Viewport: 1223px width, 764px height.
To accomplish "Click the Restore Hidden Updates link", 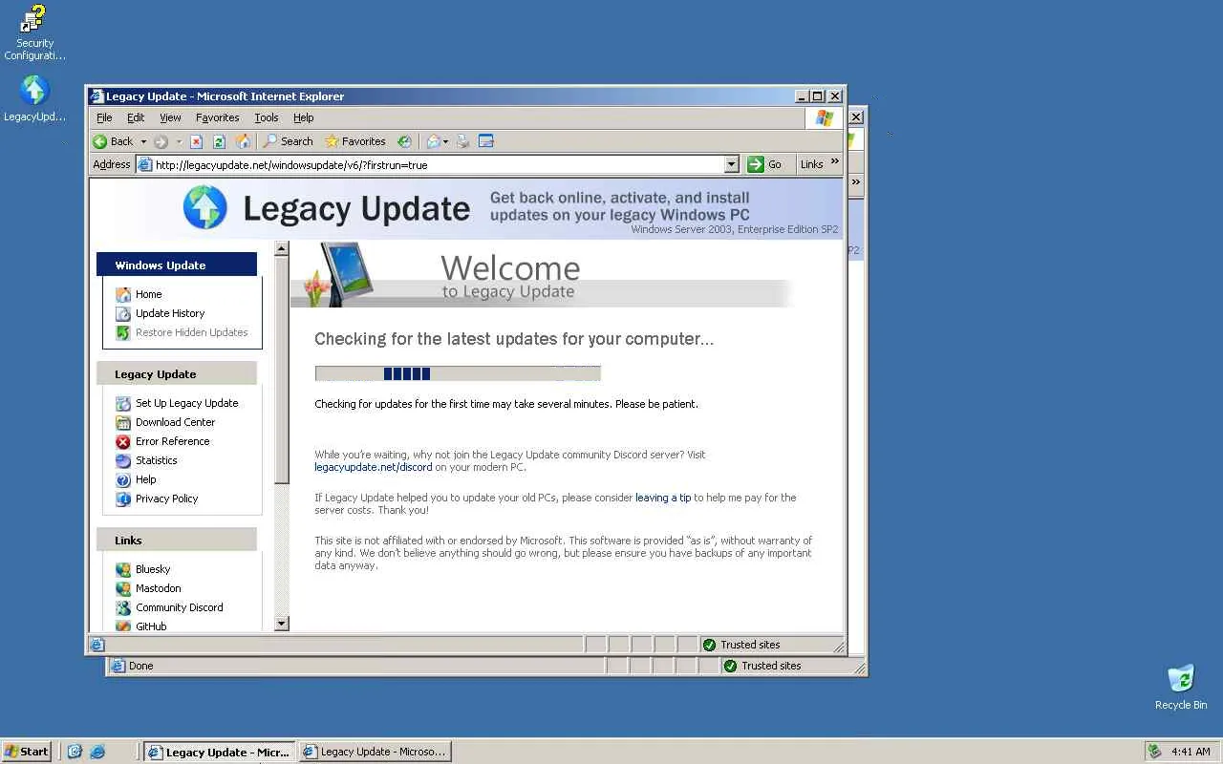I will [192, 332].
